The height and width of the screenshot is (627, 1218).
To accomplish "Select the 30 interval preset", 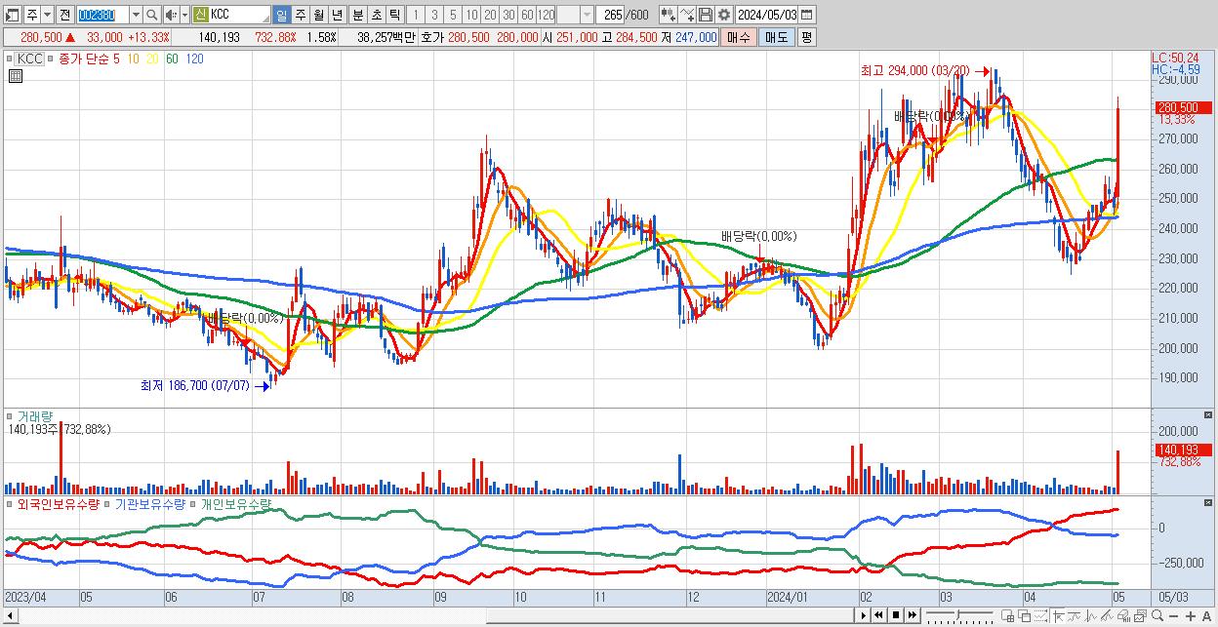I will coord(508,15).
